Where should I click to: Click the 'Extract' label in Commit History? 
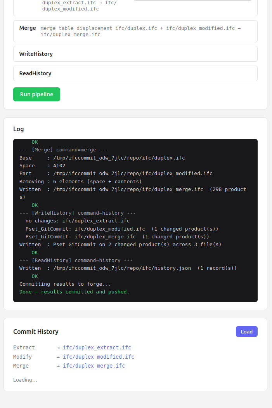pos(24,347)
